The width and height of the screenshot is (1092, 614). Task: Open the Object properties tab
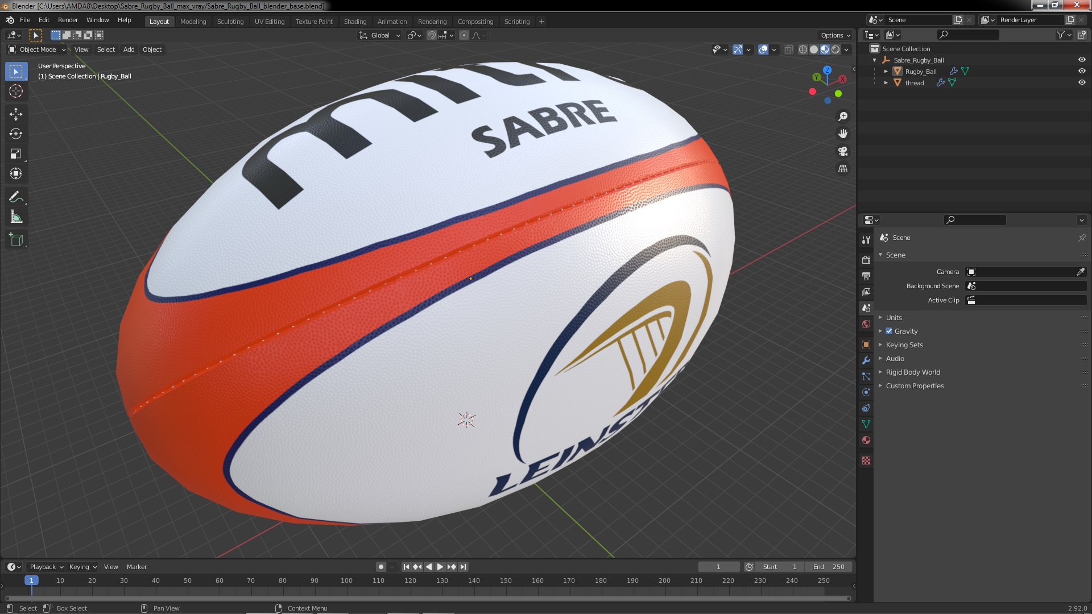pyautogui.click(x=866, y=345)
